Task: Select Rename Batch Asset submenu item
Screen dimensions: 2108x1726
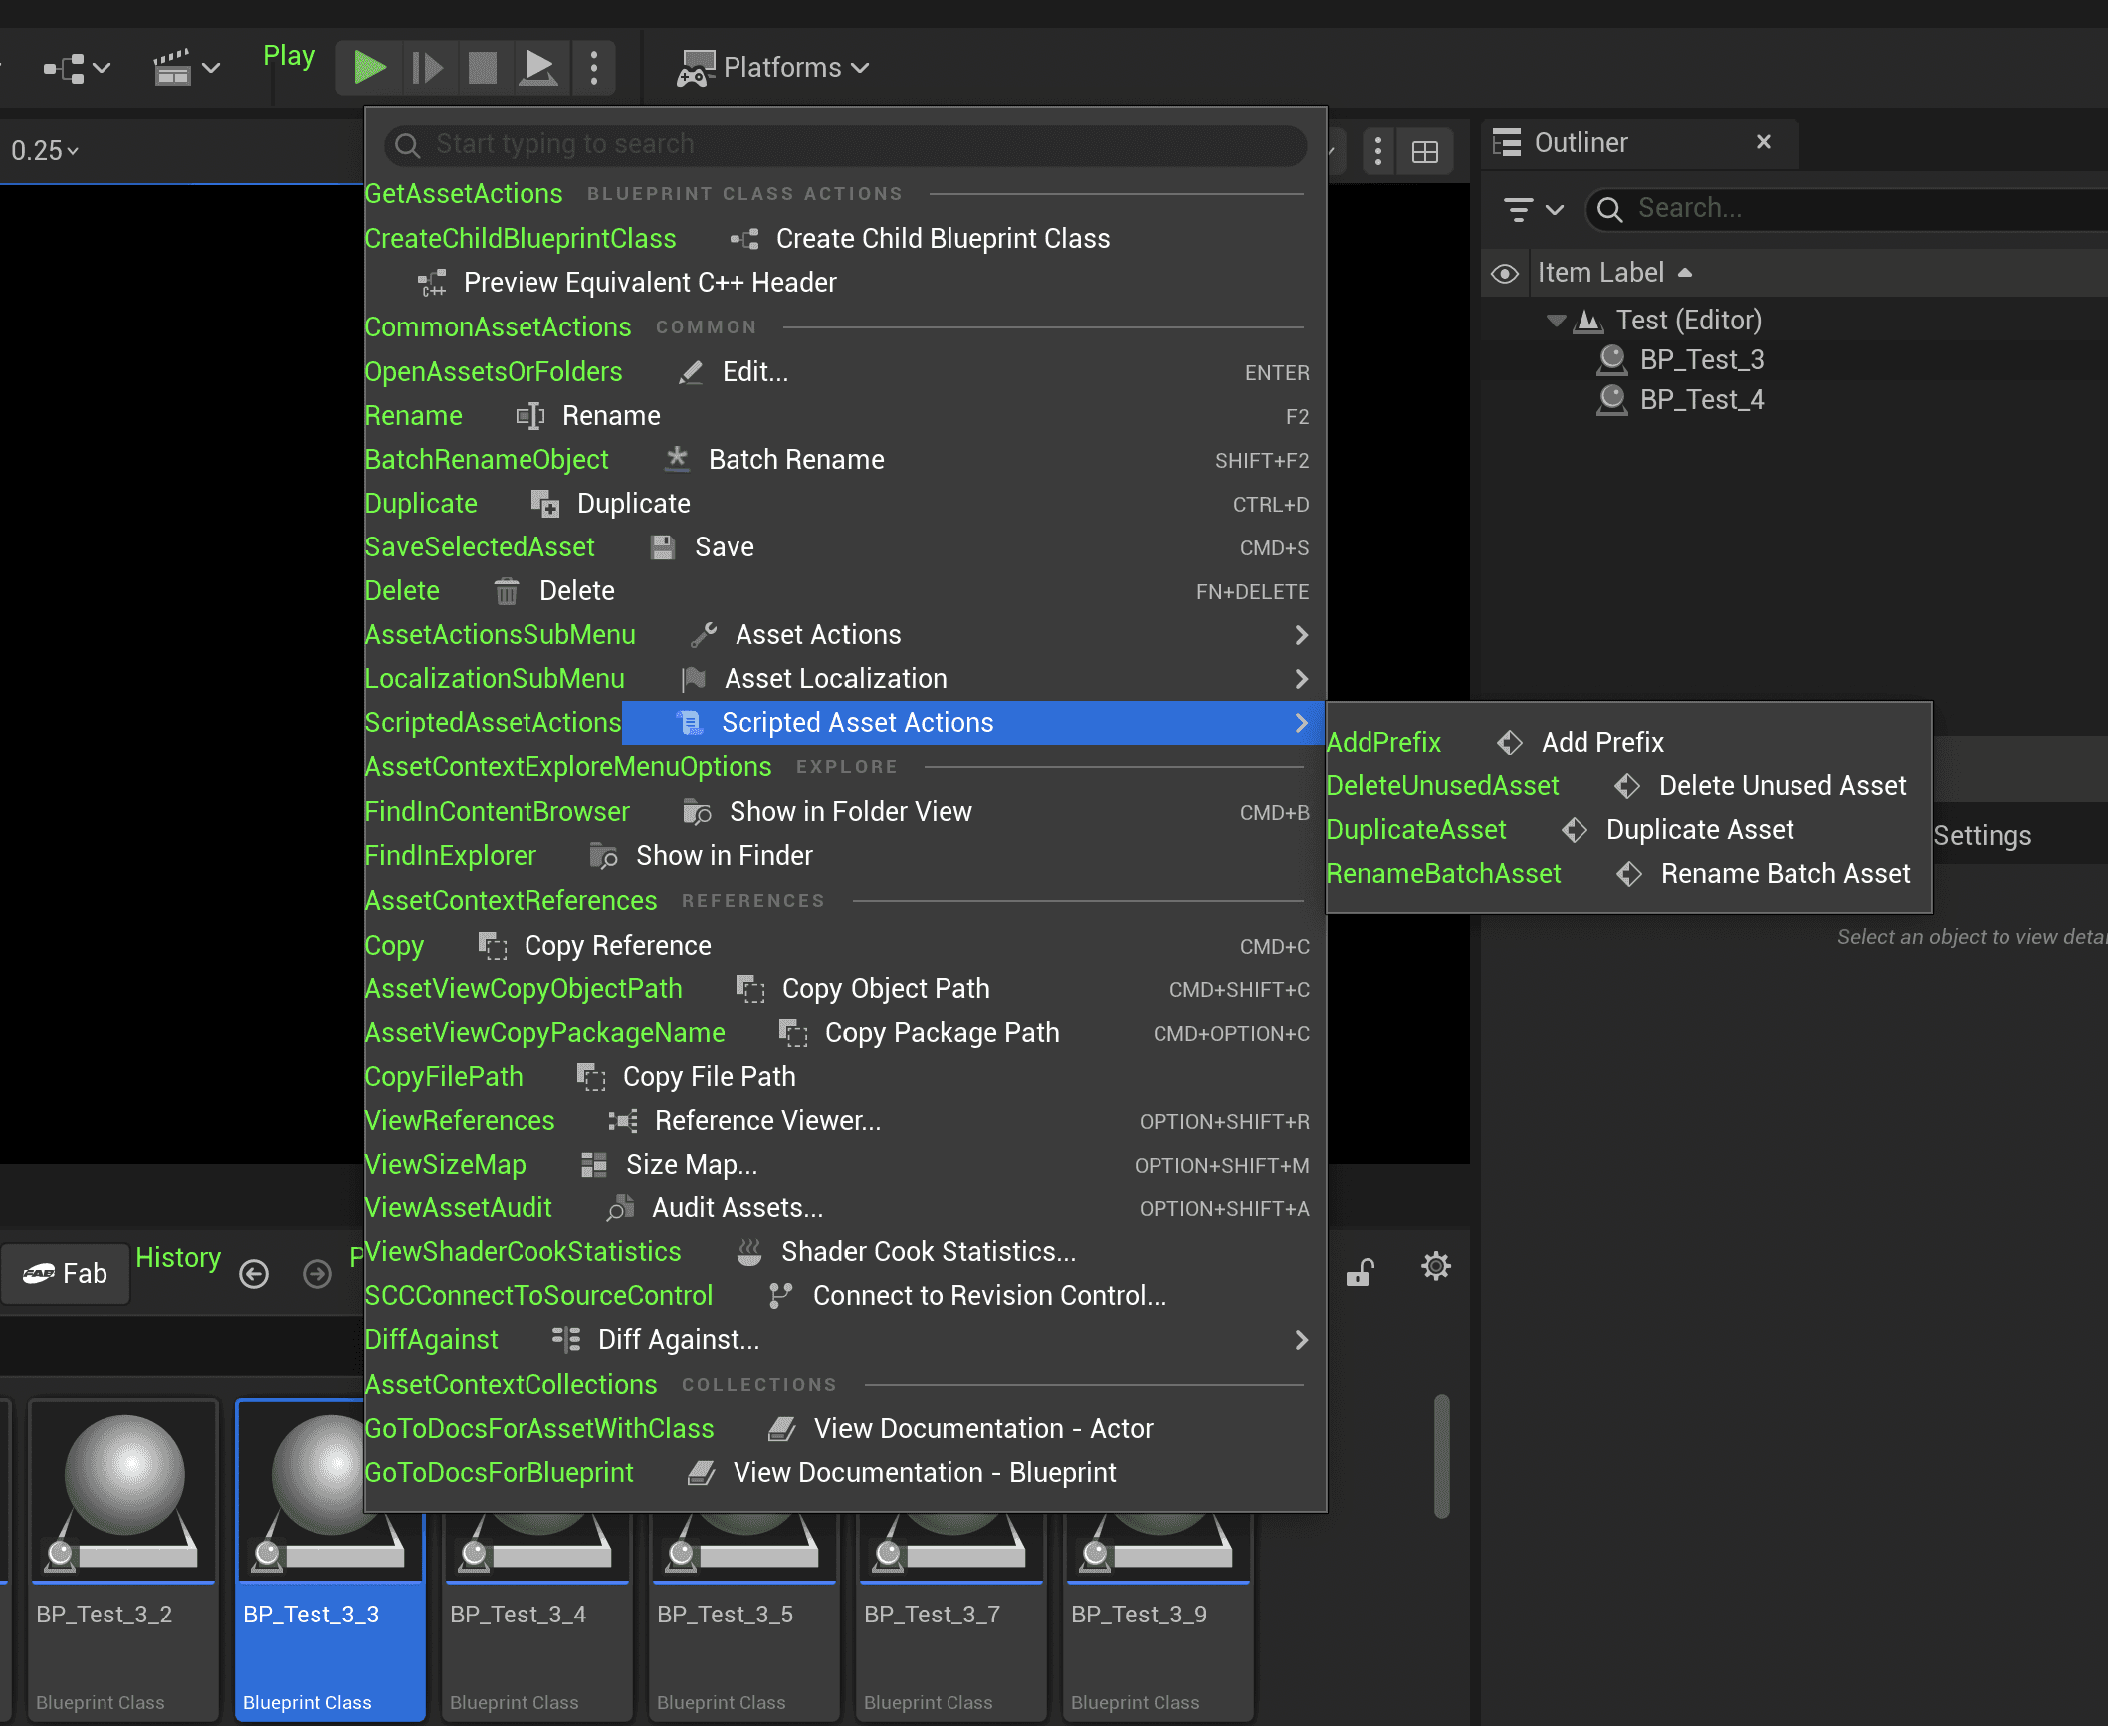Action: click(1785, 874)
